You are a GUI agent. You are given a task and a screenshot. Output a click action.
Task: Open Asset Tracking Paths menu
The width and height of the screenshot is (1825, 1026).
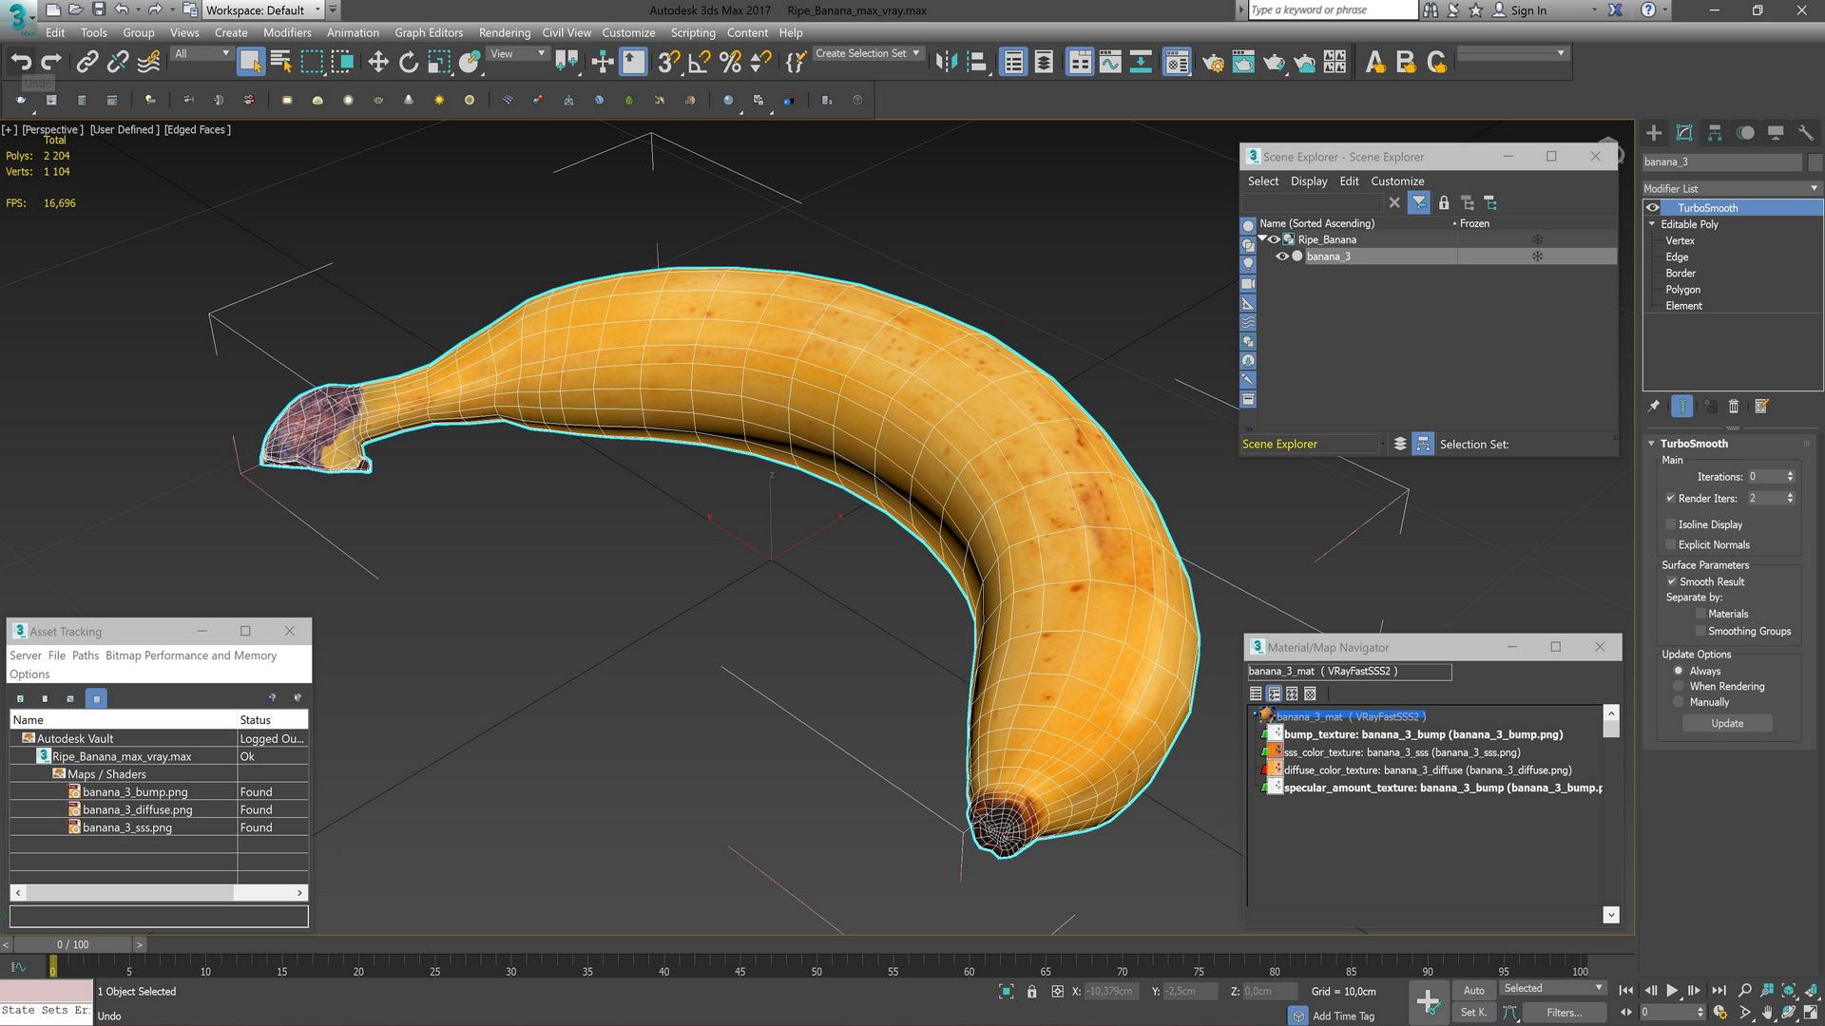[86, 655]
